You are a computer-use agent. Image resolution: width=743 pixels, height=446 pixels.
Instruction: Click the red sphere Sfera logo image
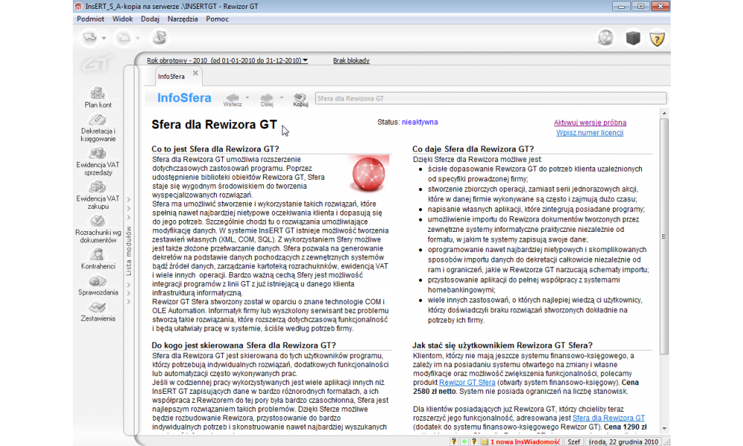pyautogui.click(x=369, y=174)
